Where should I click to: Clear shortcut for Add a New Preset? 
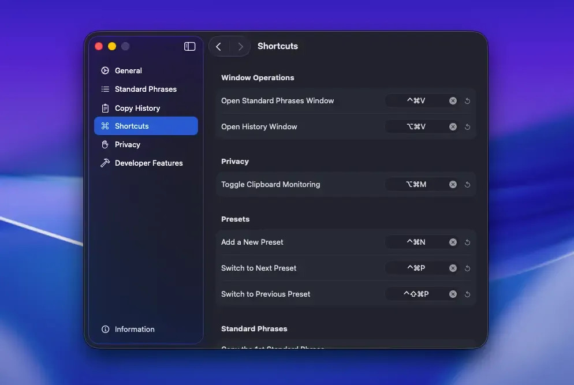pos(453,242)
